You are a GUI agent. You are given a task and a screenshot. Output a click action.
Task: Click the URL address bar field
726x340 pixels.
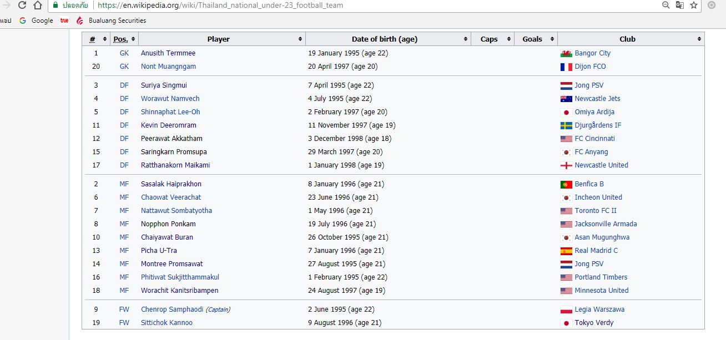pyautogui.click(x=377, y=5)
